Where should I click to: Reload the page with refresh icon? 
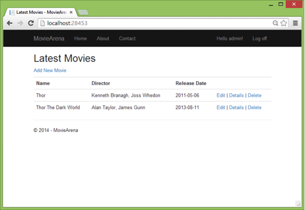click(31, 23)
